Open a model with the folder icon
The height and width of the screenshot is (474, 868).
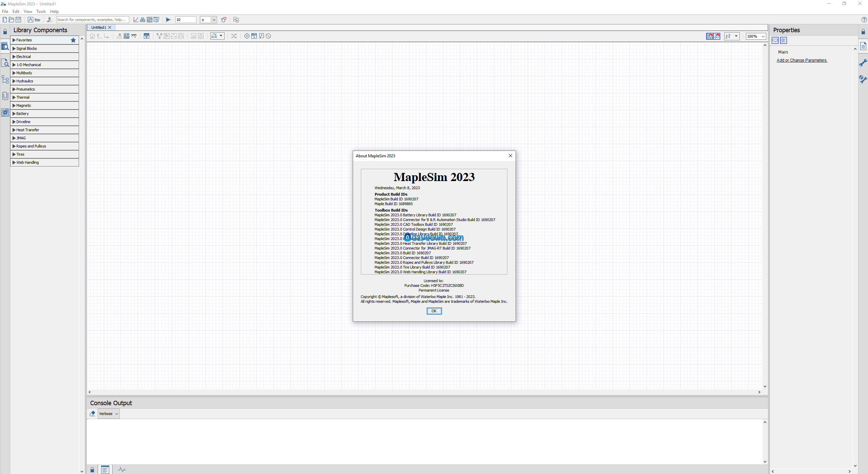coord(12,20)
